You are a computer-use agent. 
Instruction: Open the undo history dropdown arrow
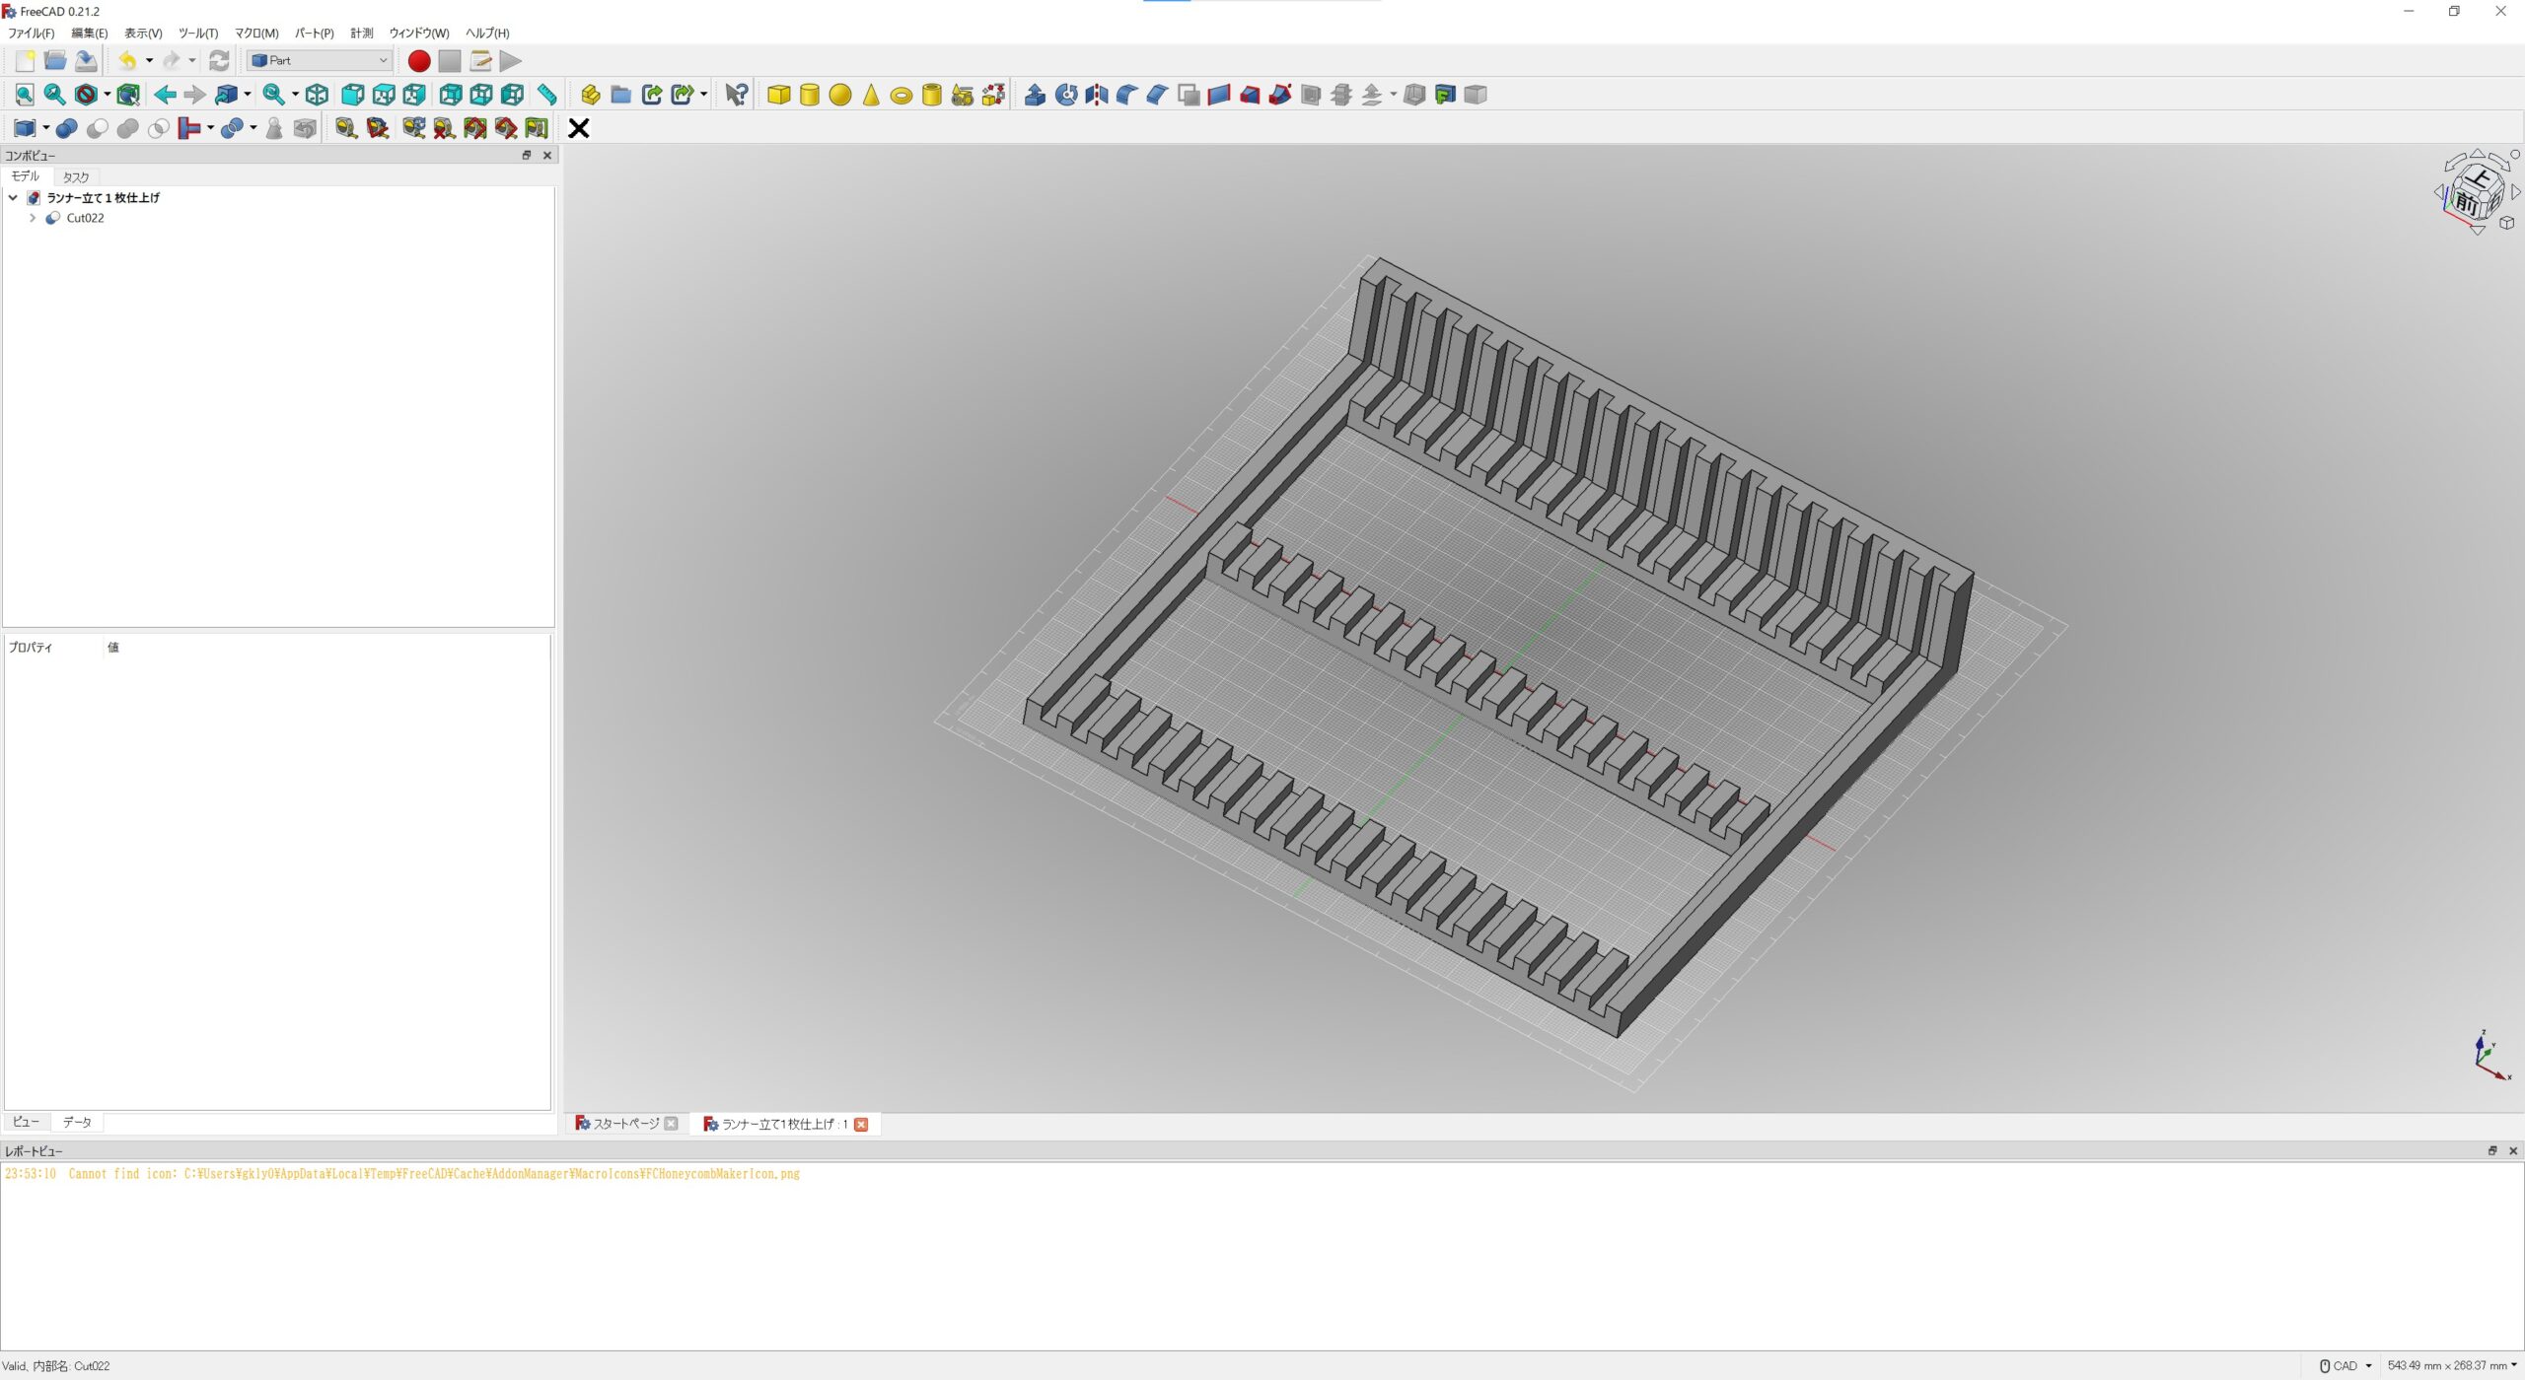click(149, 61)
